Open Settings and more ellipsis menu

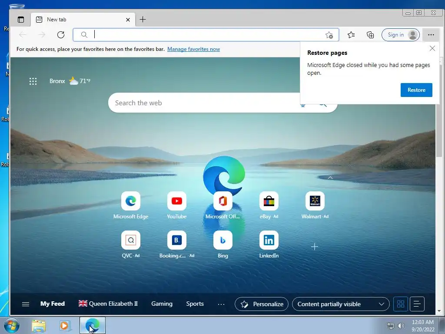coord(431,35)
